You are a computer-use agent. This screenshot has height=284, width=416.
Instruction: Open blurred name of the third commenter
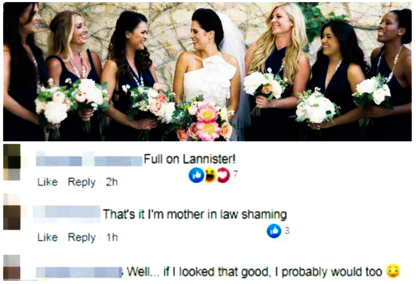(79, 273)
